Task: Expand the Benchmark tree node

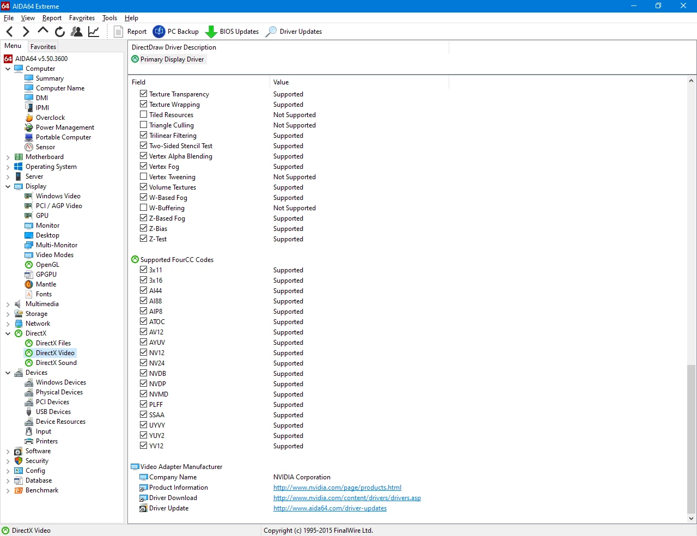Action: coord(8,490)
